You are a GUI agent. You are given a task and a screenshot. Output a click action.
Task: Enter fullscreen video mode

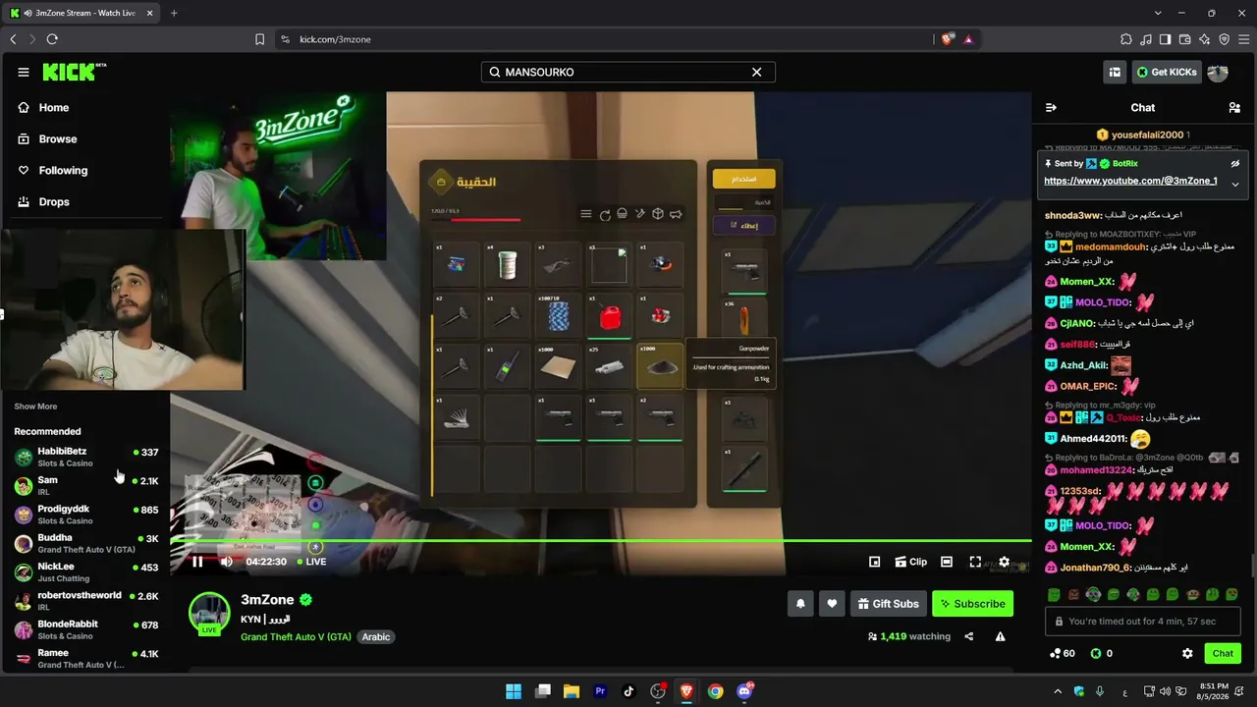tap(975, 562)
